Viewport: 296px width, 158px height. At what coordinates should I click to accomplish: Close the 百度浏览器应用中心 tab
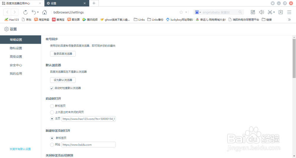click(40, 3)
